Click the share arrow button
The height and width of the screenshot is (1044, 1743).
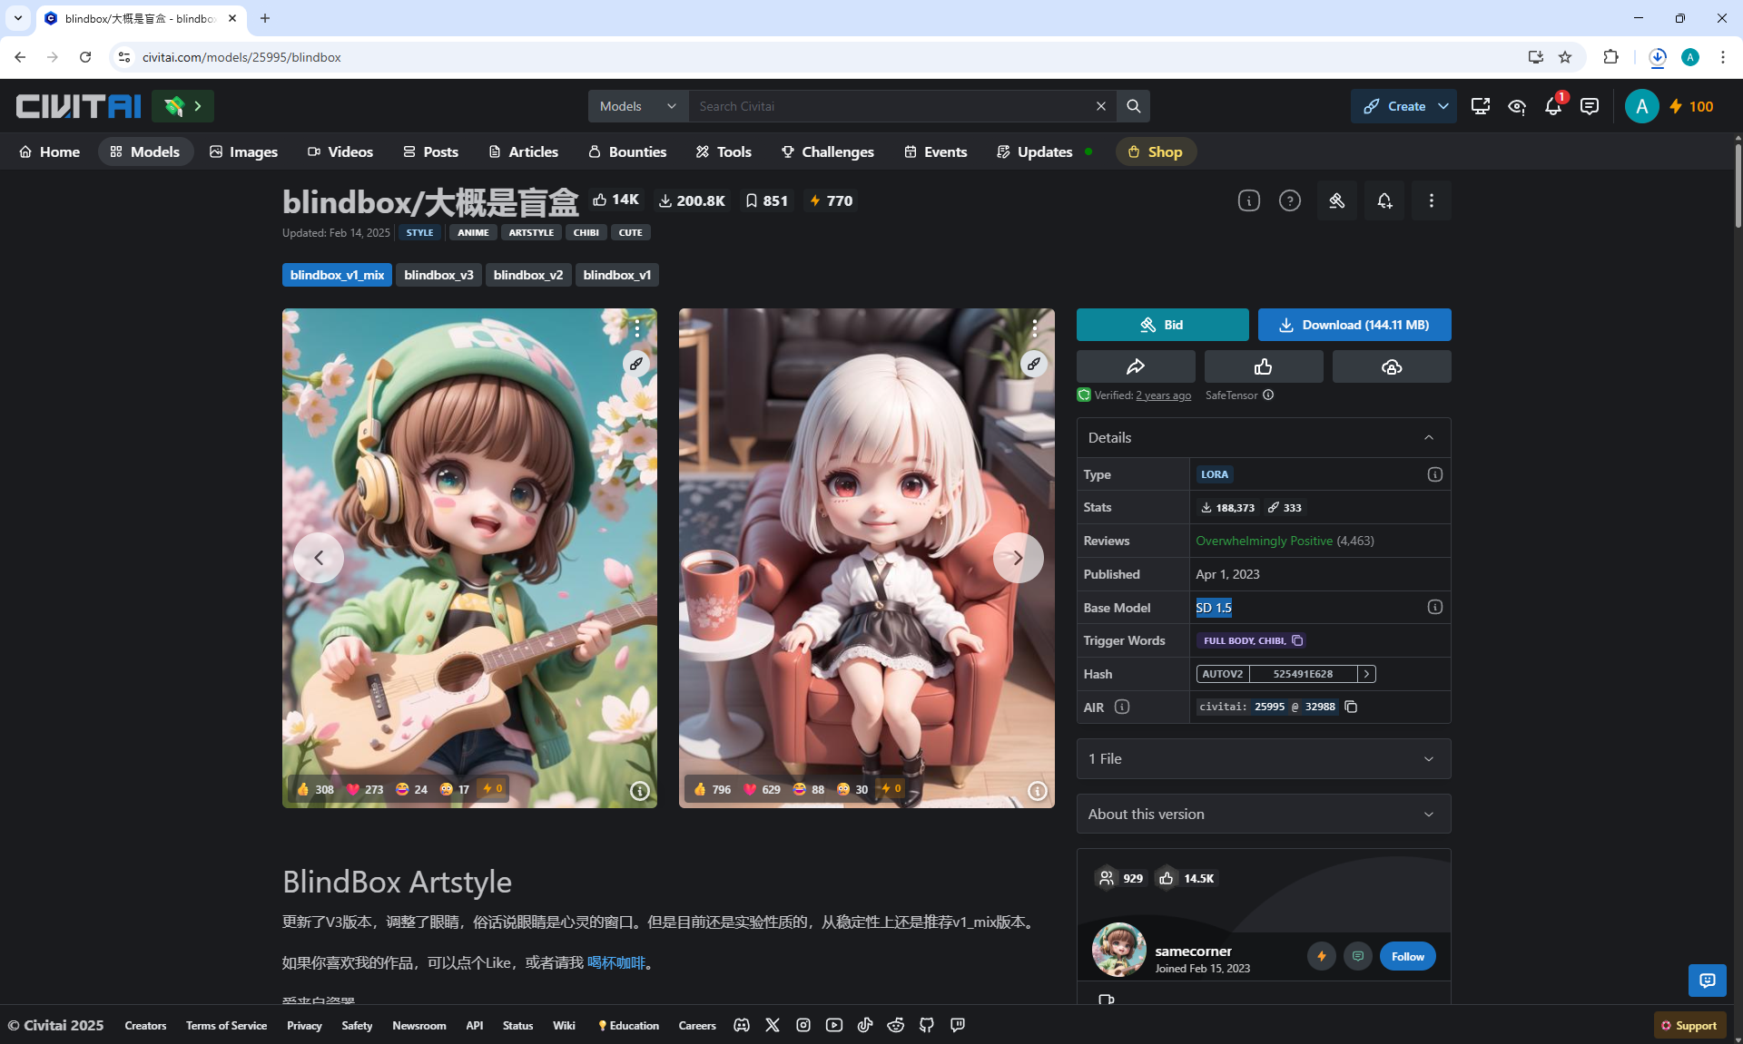[1135, 367]
